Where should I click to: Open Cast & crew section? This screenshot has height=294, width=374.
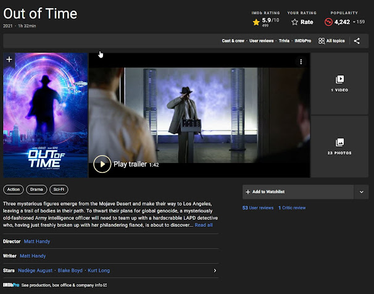click(x=233, y=41)
